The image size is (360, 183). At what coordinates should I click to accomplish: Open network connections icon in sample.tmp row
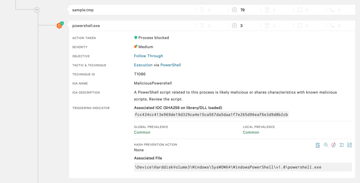(x=202, y=10)
